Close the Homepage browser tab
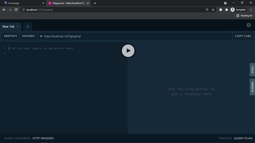The width and height of the screenshot is (255, 143). (x=43, y=3)
